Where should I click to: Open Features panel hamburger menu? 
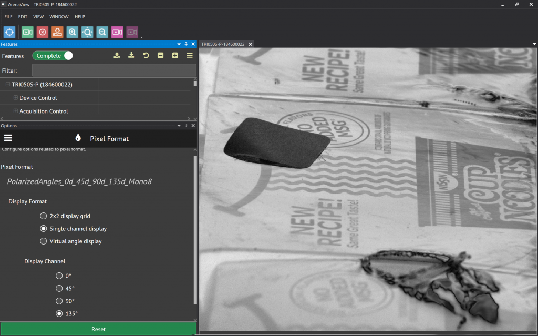pos(189,55)
